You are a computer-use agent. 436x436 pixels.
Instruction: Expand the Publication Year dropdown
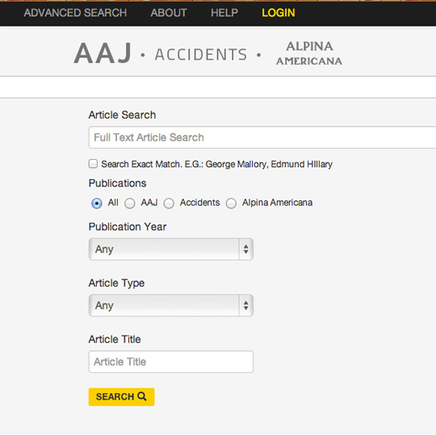[x=171, y=249]
